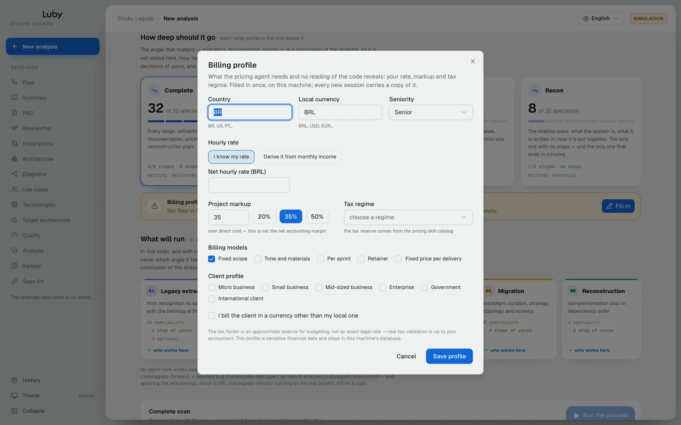The height and width of the screenshot is (425, 681).
Task: Click the Use cases people icon
Action: [x=14, y=189]
